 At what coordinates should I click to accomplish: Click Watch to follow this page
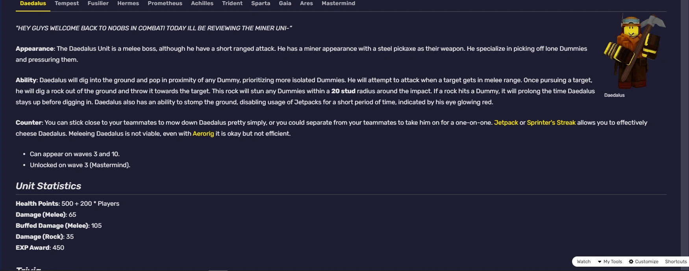coord(583,261)
